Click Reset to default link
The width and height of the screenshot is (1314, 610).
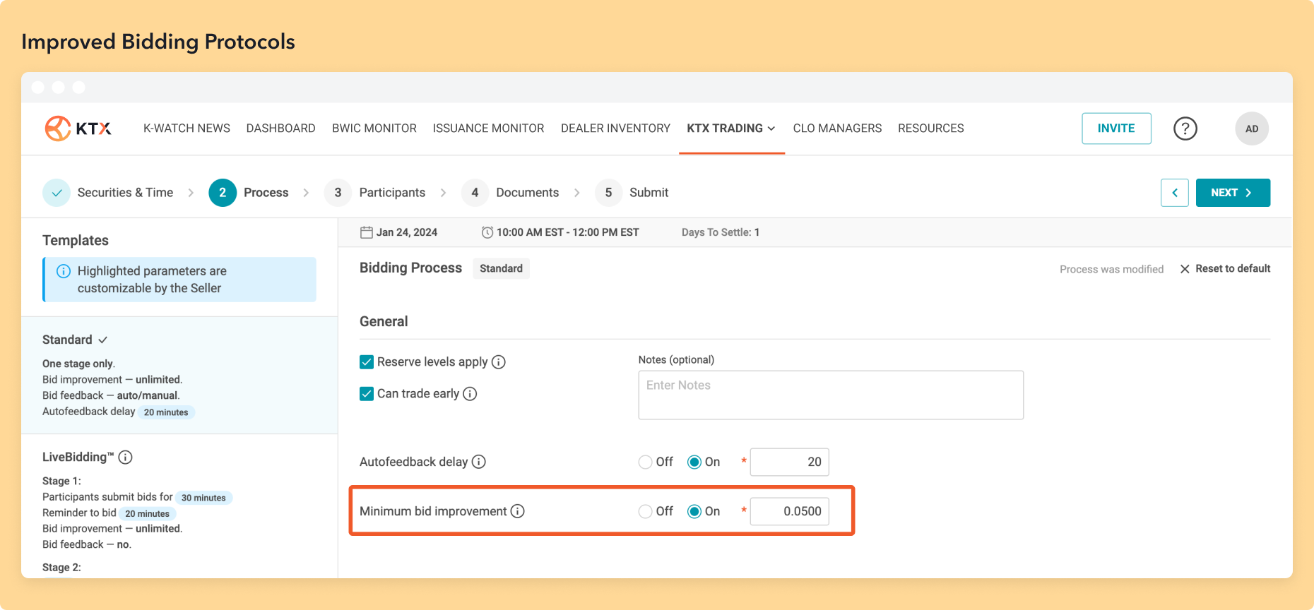click(x=1225, y=269)
